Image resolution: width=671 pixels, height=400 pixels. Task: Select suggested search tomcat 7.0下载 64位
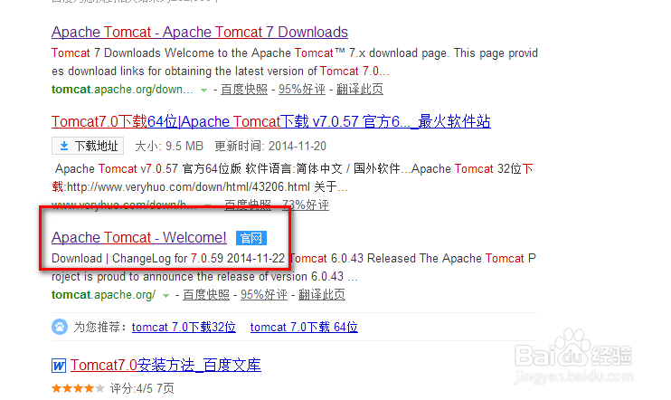coord(304,328)
